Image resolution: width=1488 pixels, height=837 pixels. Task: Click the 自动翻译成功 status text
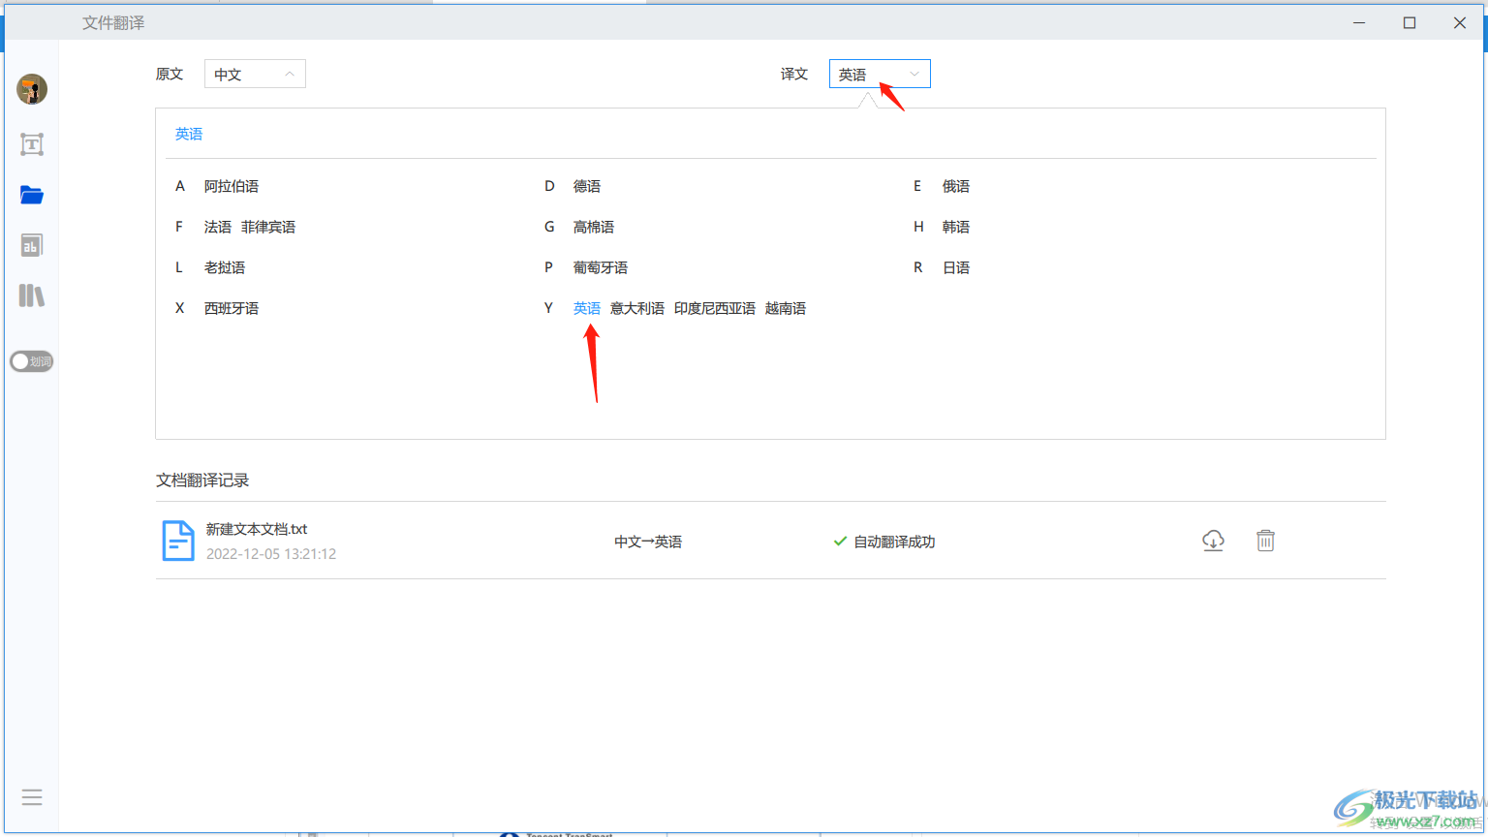(894, 542)
